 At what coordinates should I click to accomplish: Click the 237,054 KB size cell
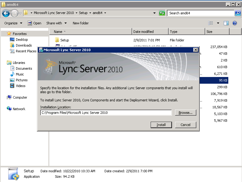click(219, 47)
